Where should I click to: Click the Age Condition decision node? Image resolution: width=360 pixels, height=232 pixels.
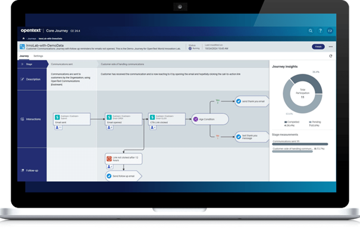[x=210, y=119]
